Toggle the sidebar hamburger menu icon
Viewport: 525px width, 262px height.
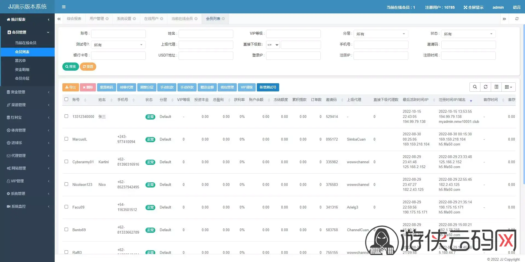pos(64,7)
